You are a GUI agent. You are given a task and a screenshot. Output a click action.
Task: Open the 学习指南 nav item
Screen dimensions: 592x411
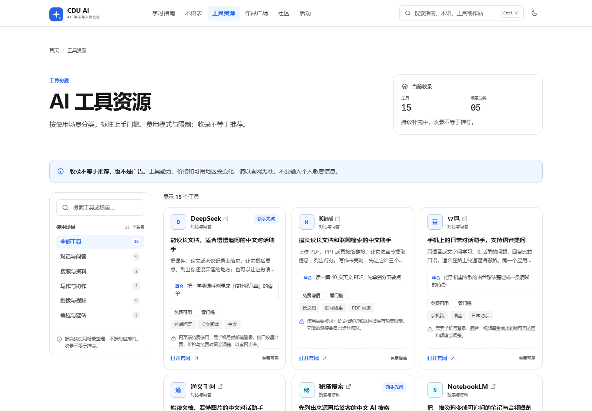(x=164, y=13)
